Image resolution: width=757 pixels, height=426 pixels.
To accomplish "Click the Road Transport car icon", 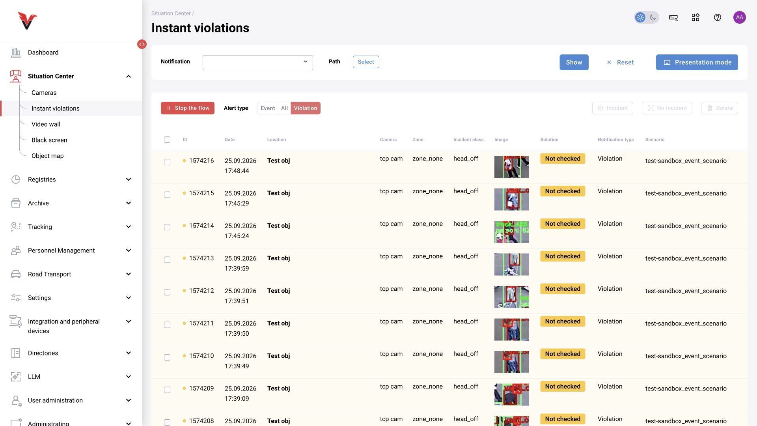I will [x=16, y=274].
